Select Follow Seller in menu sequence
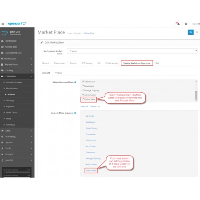 [x=91, y=170]
